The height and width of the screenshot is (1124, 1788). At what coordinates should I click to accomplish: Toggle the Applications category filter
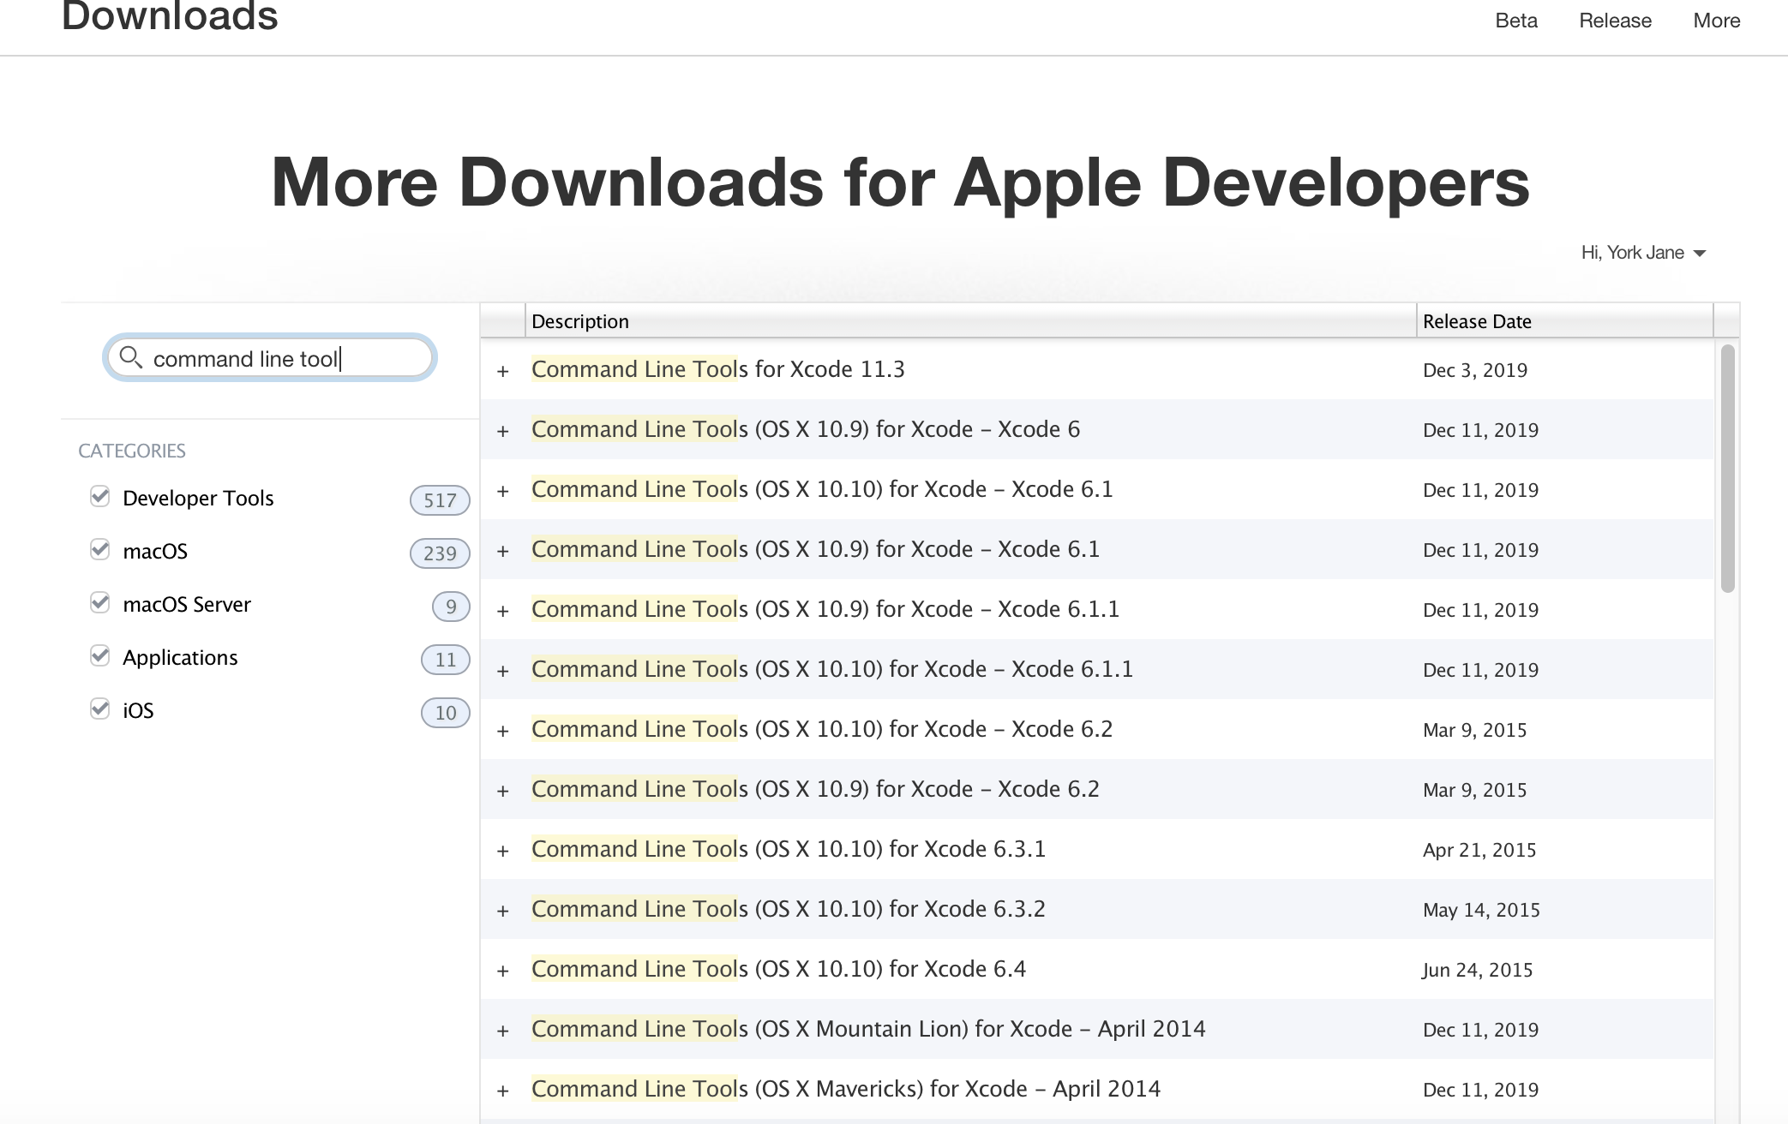pyautogui.click(x=99, y=655)
